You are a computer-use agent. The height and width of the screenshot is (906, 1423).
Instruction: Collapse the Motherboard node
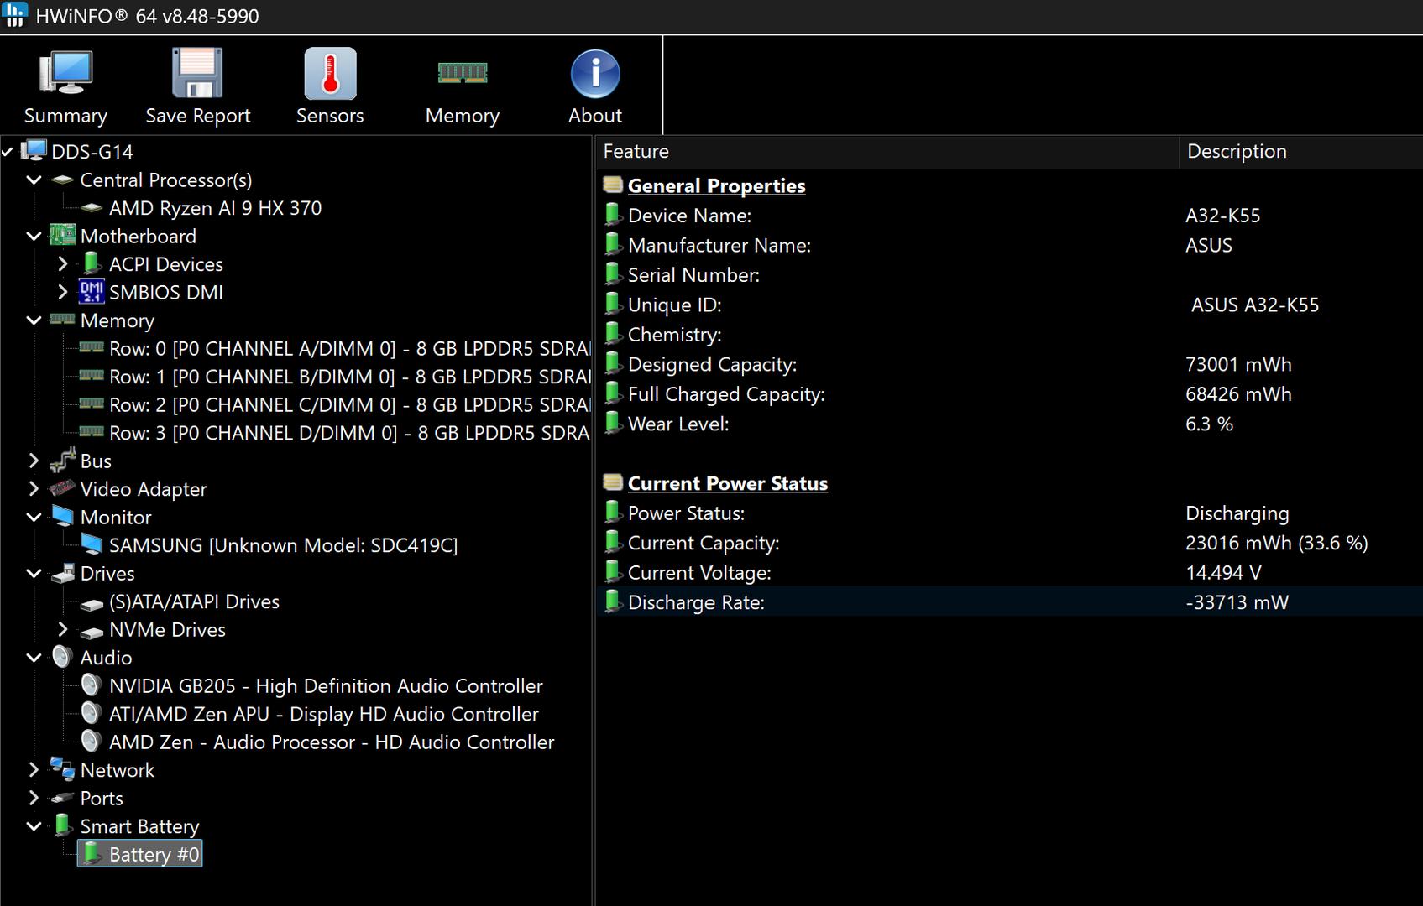click(x=34, y=236)
